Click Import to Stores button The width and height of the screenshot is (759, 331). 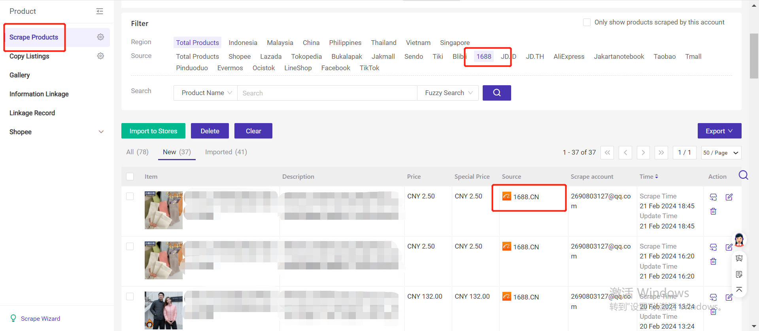[153, 131]
